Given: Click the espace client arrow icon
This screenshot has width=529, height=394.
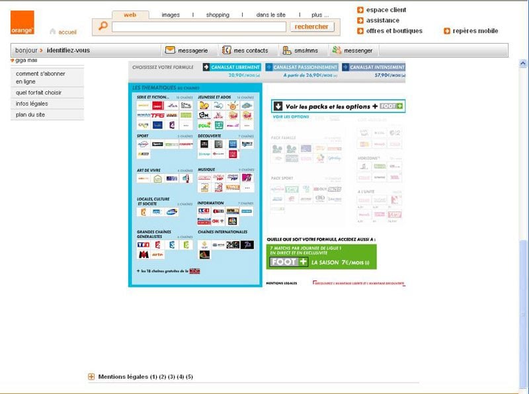Looking at the screenshot, I should pyautogui.click(x=360, y=10).
